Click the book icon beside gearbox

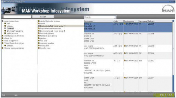coord(39,38)
